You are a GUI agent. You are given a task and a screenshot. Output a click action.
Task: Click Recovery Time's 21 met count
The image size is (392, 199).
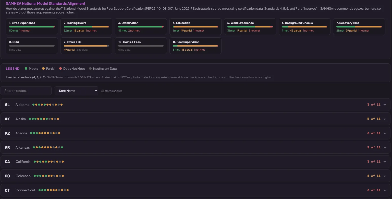tap(340, 31)
